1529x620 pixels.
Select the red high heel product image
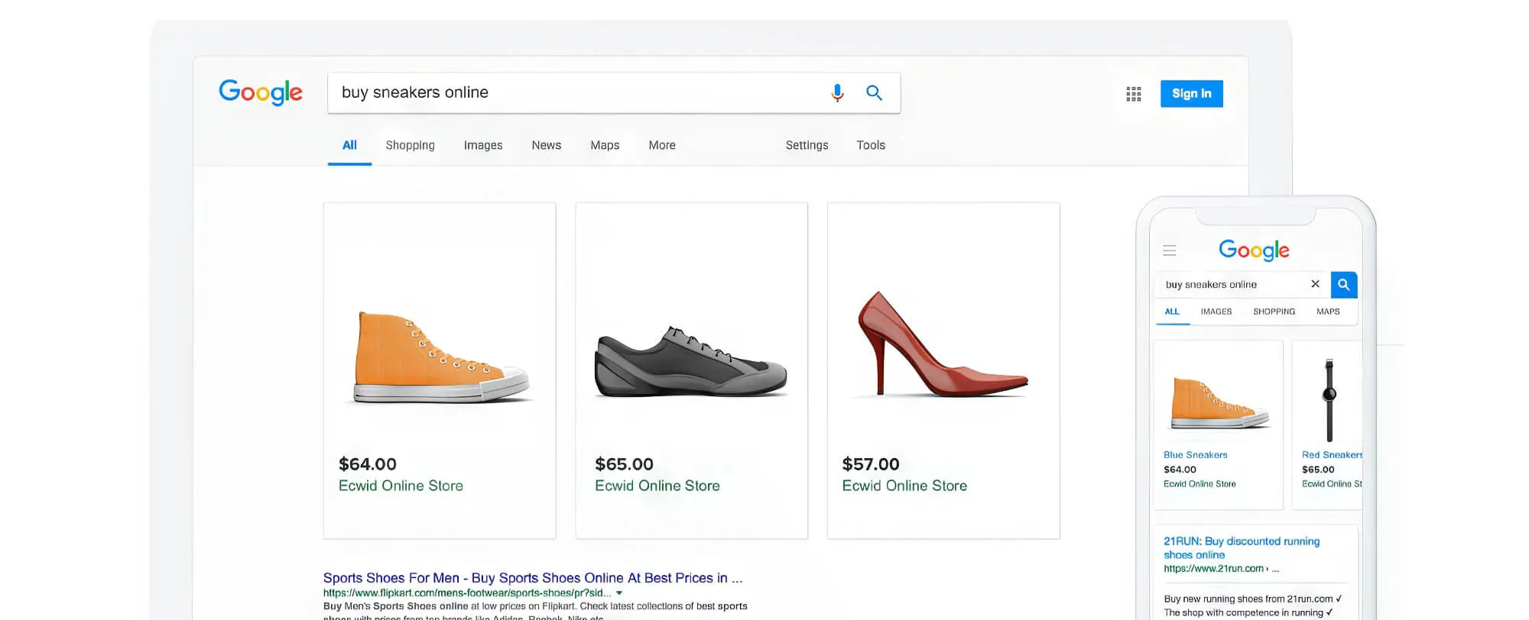(x=942, y=347)
